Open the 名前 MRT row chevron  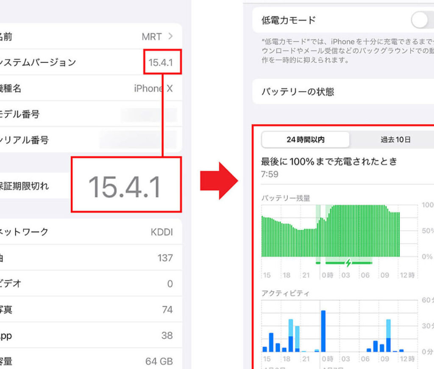170,36
